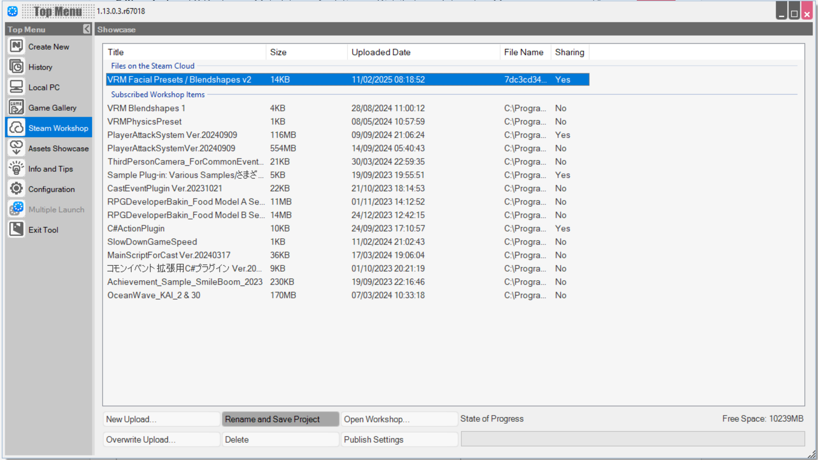Click the Create New icon
818x460 pixels.
16,46
